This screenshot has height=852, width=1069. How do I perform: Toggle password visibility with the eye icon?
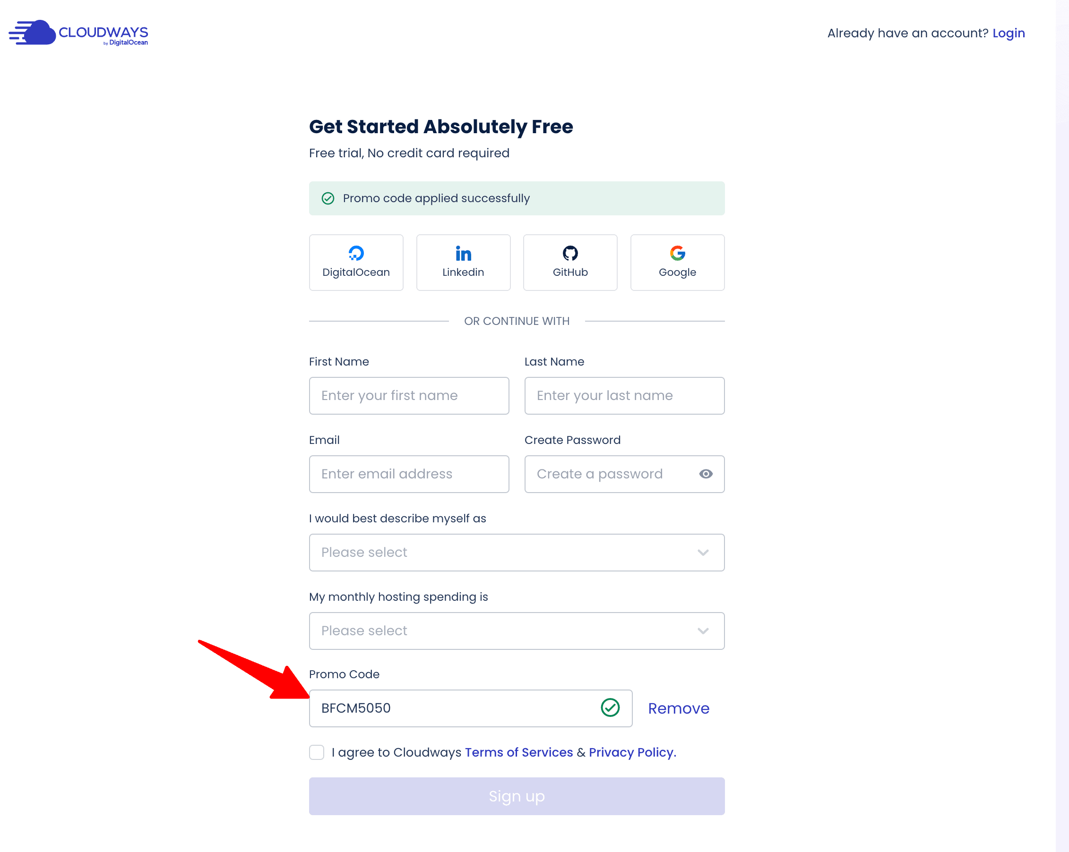(x=706, y=474)
